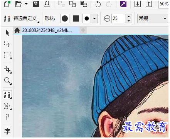Open the 50% zoom level field
This screenshot has width=170, height=139.
tap(163, 4)
